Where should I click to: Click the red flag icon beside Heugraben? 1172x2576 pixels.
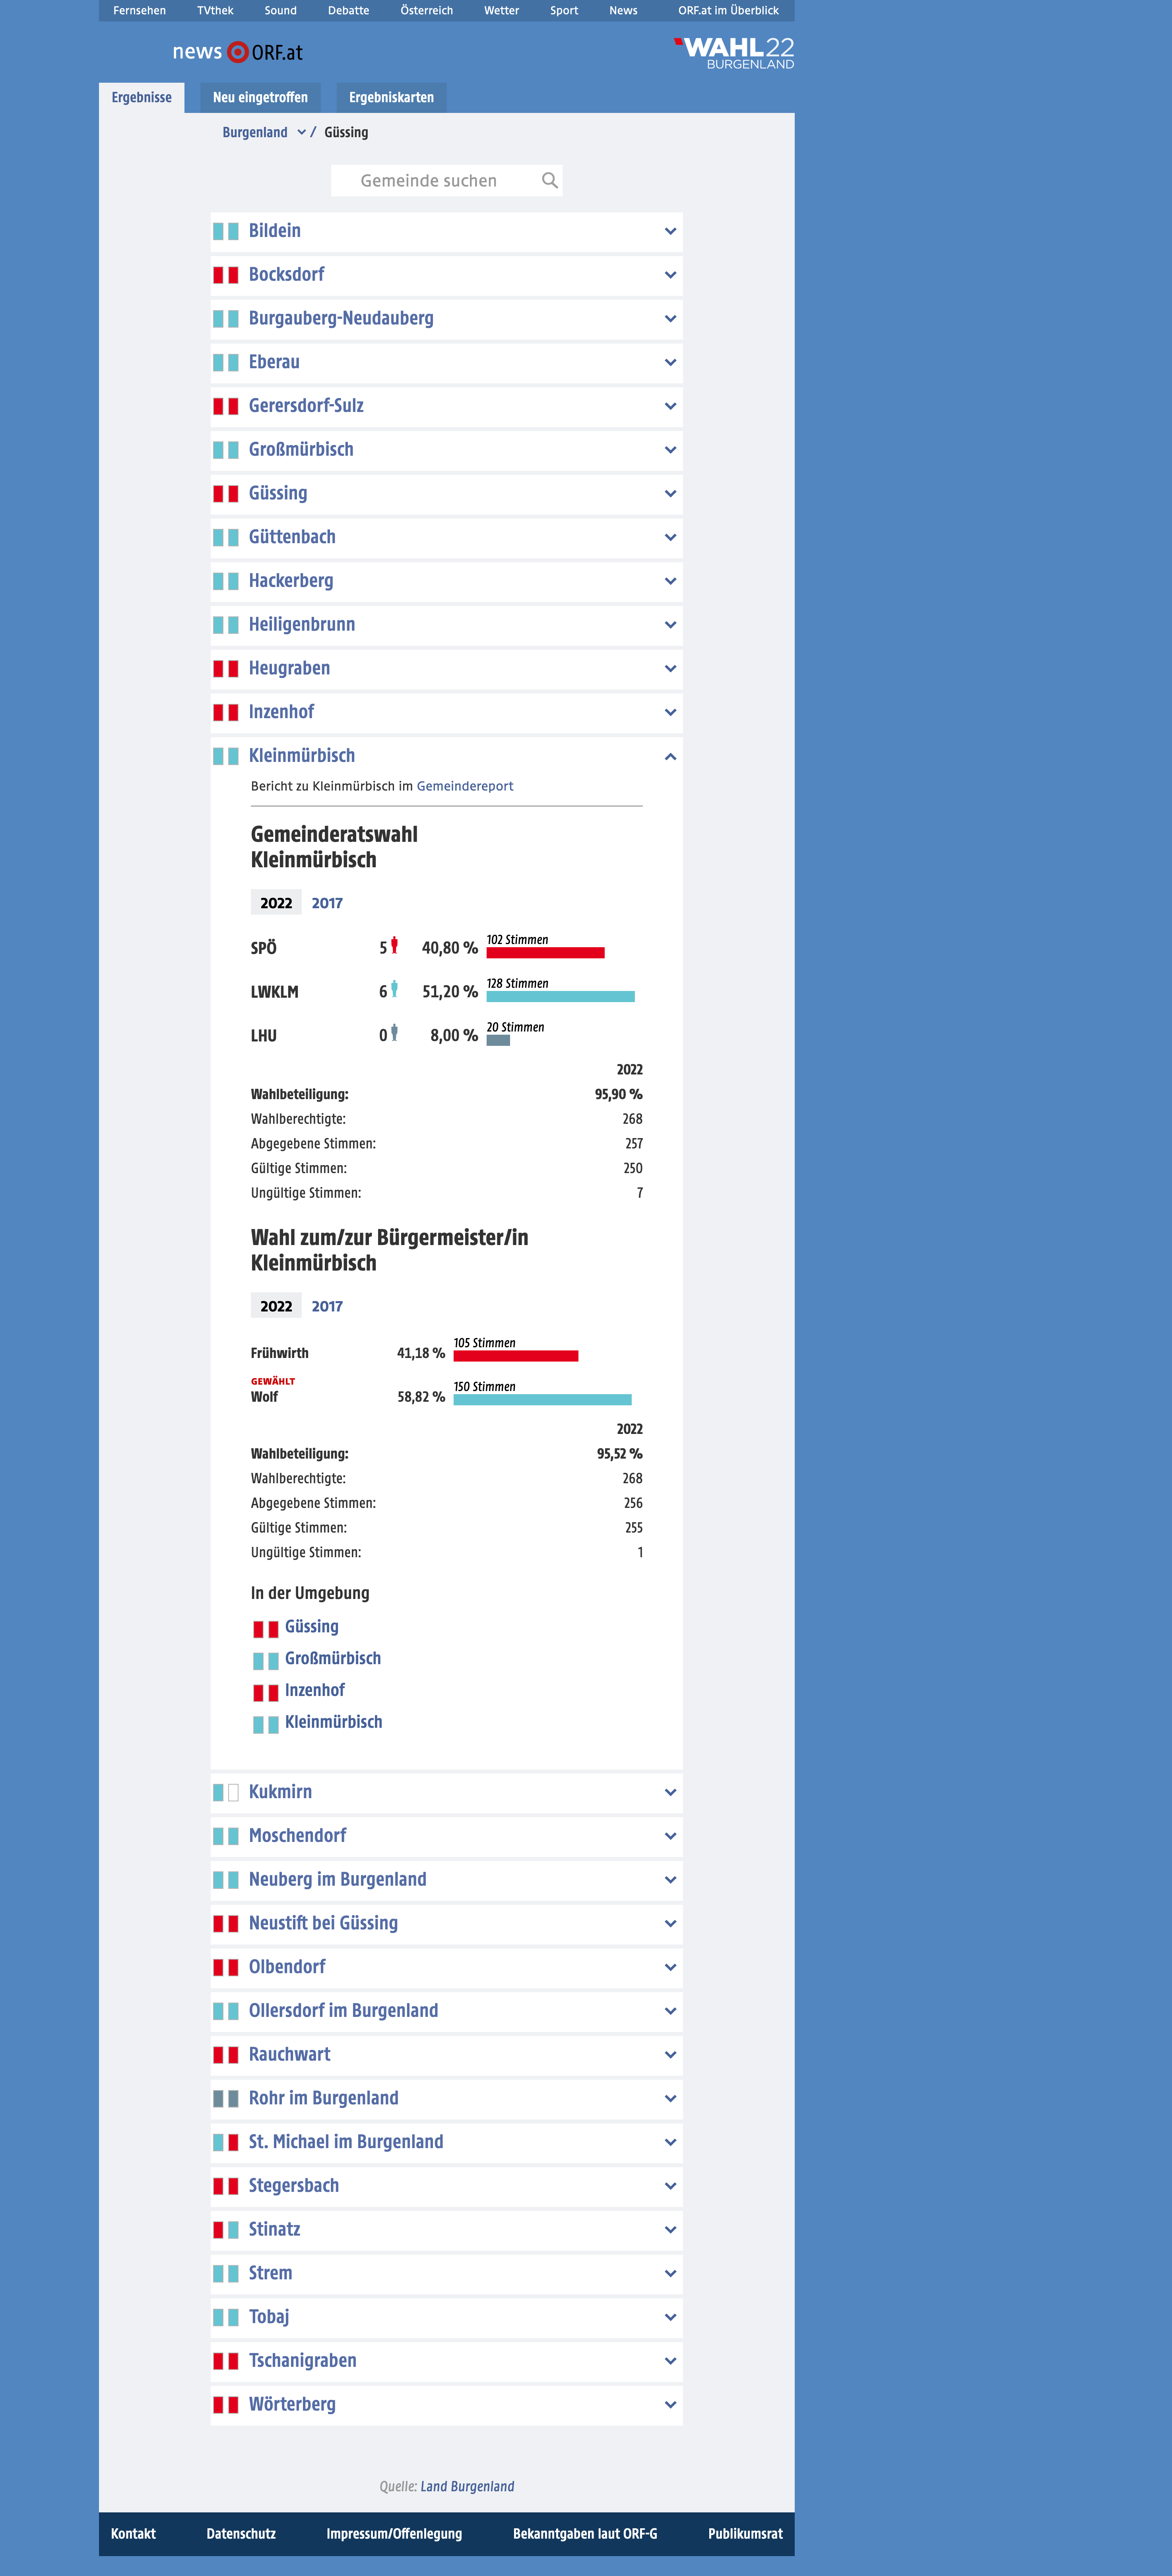[225, 668]
